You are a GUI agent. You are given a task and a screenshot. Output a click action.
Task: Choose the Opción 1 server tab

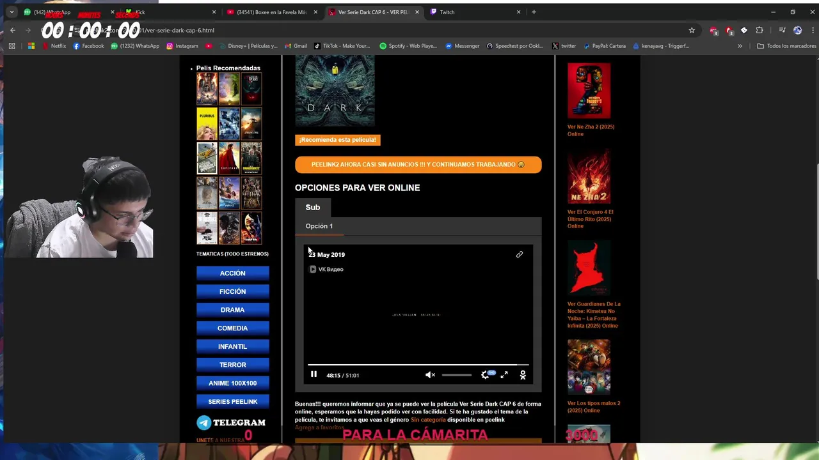319,226
